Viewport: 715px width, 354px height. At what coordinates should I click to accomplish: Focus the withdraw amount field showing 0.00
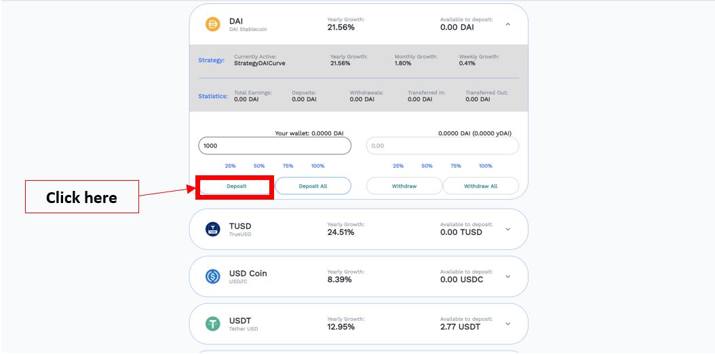[442, 146]
